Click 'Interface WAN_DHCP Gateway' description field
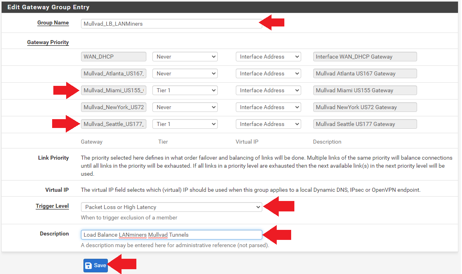 click(x=365, y=57)
